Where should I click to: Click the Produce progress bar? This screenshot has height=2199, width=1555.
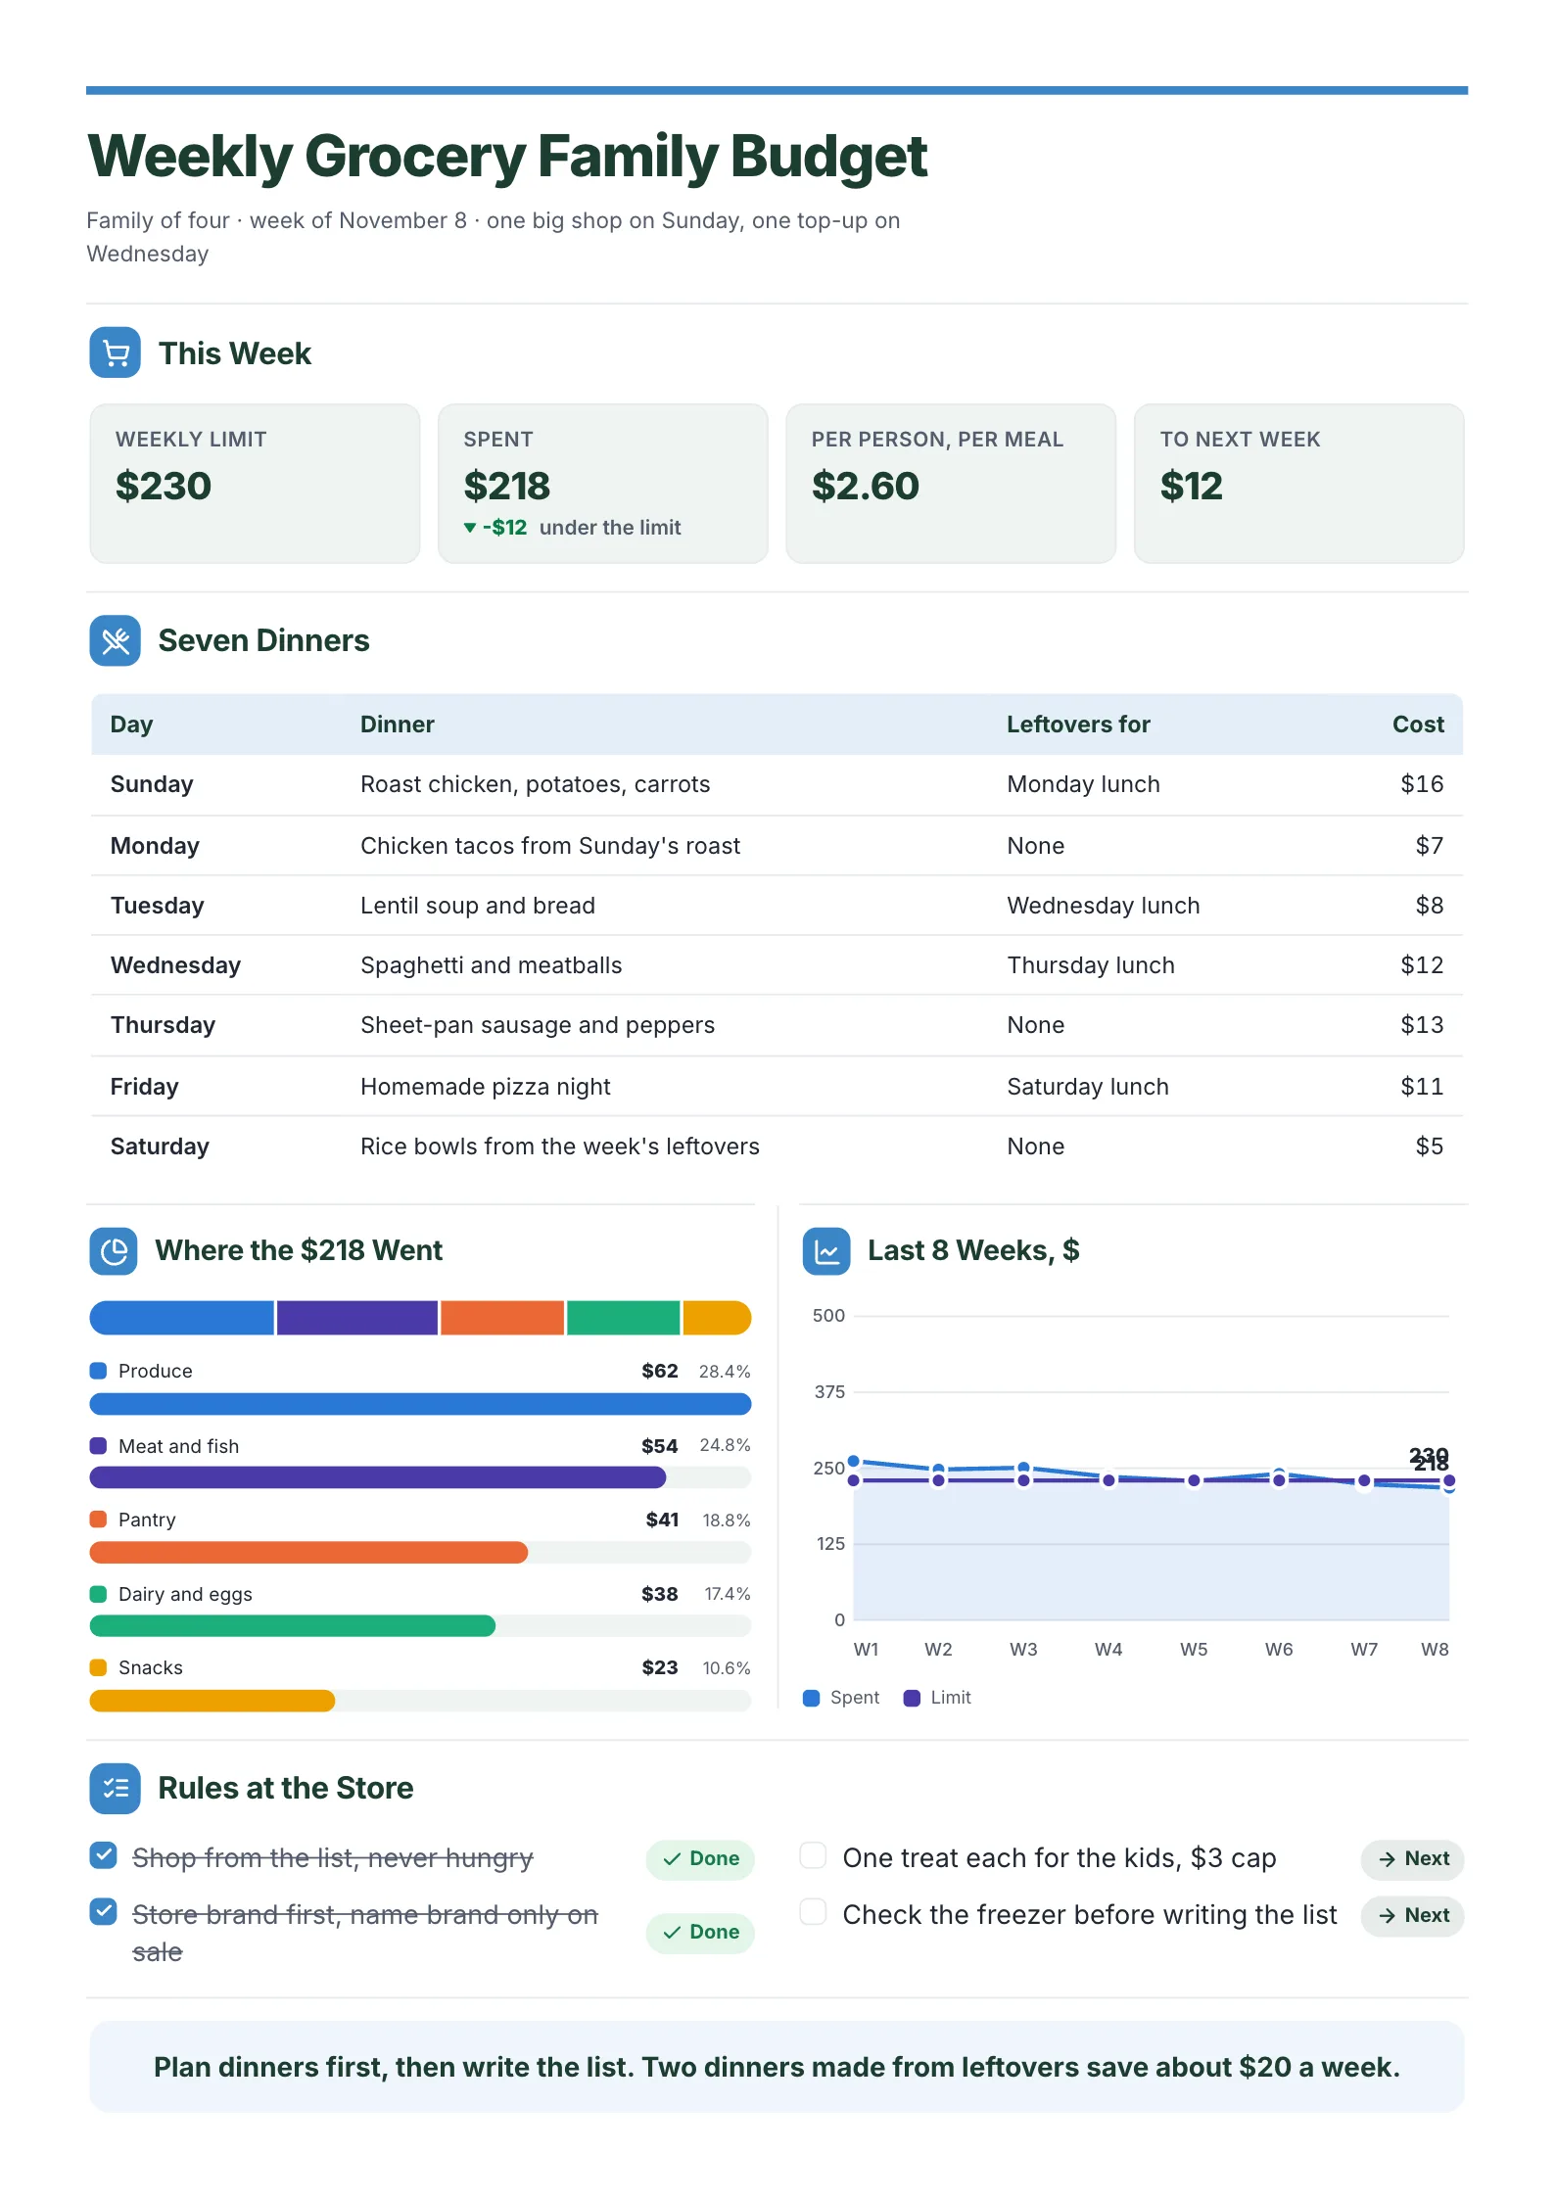coord(420,1404)
